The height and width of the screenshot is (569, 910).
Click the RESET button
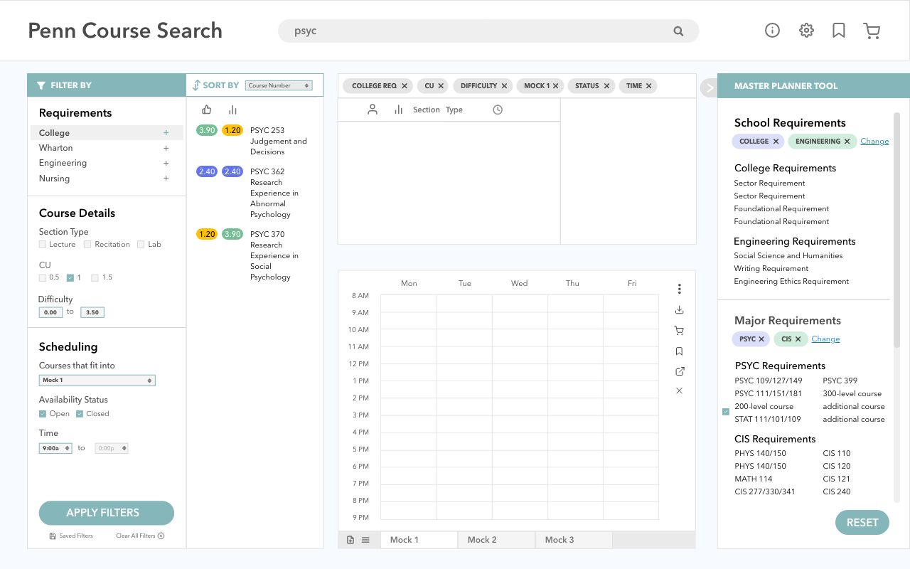click(x=862, y=523)
